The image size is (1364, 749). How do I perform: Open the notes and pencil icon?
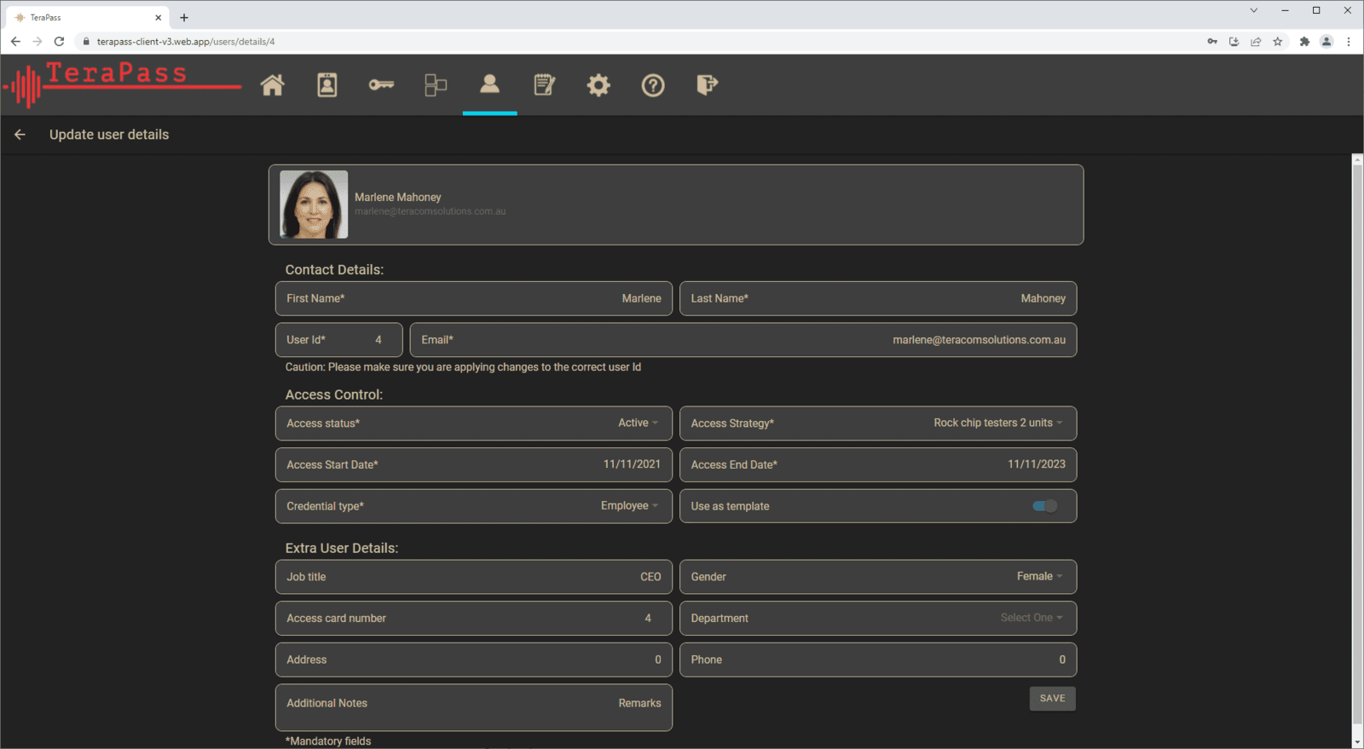click(x=544, y=85)
